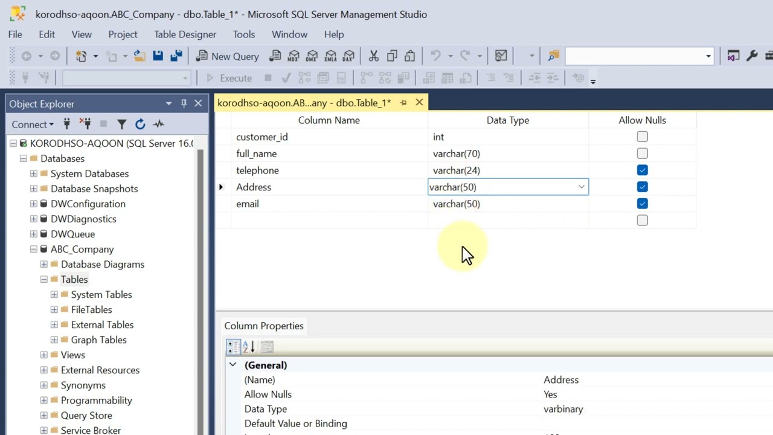Click Connect Object Explorer plug icon
773x435 pixels.
[66, 124]
